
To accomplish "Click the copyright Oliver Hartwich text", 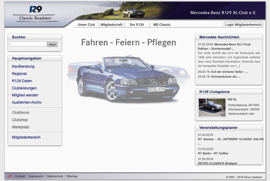I will coord(244,177).
